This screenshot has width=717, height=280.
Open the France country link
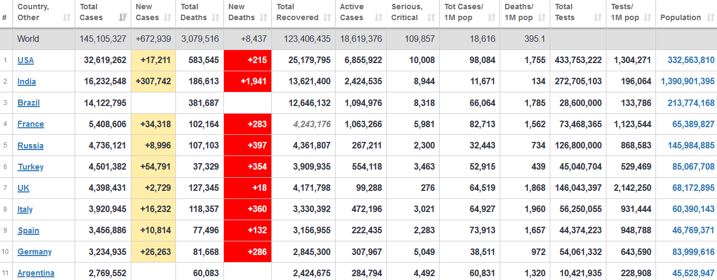click(x=31, y=124)
